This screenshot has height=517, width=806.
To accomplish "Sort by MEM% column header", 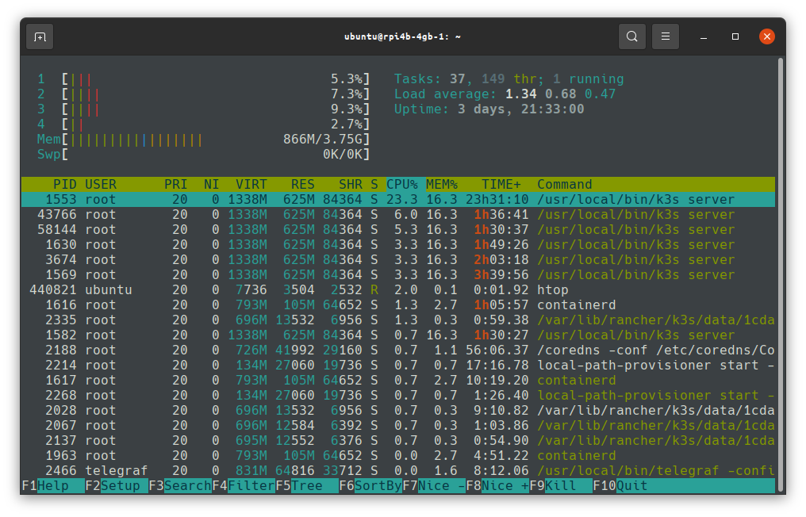I will coord(442,184).
